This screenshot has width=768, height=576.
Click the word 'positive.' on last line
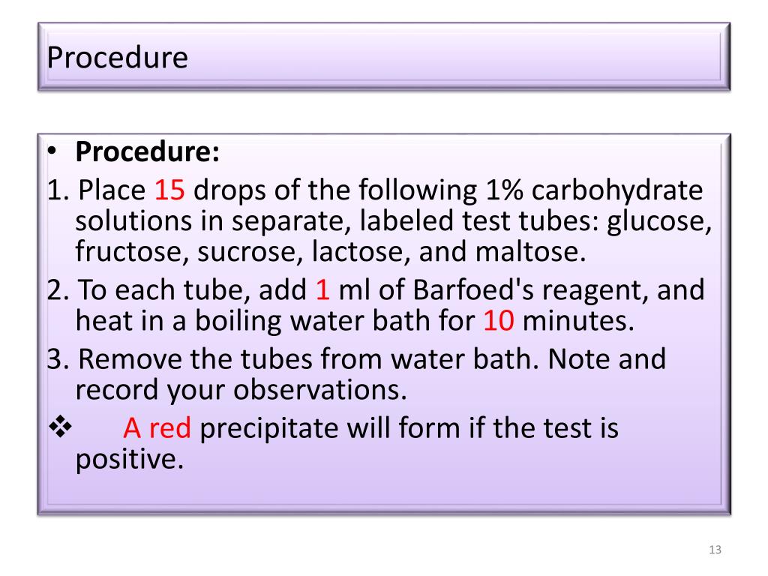(x=130, y=460)
